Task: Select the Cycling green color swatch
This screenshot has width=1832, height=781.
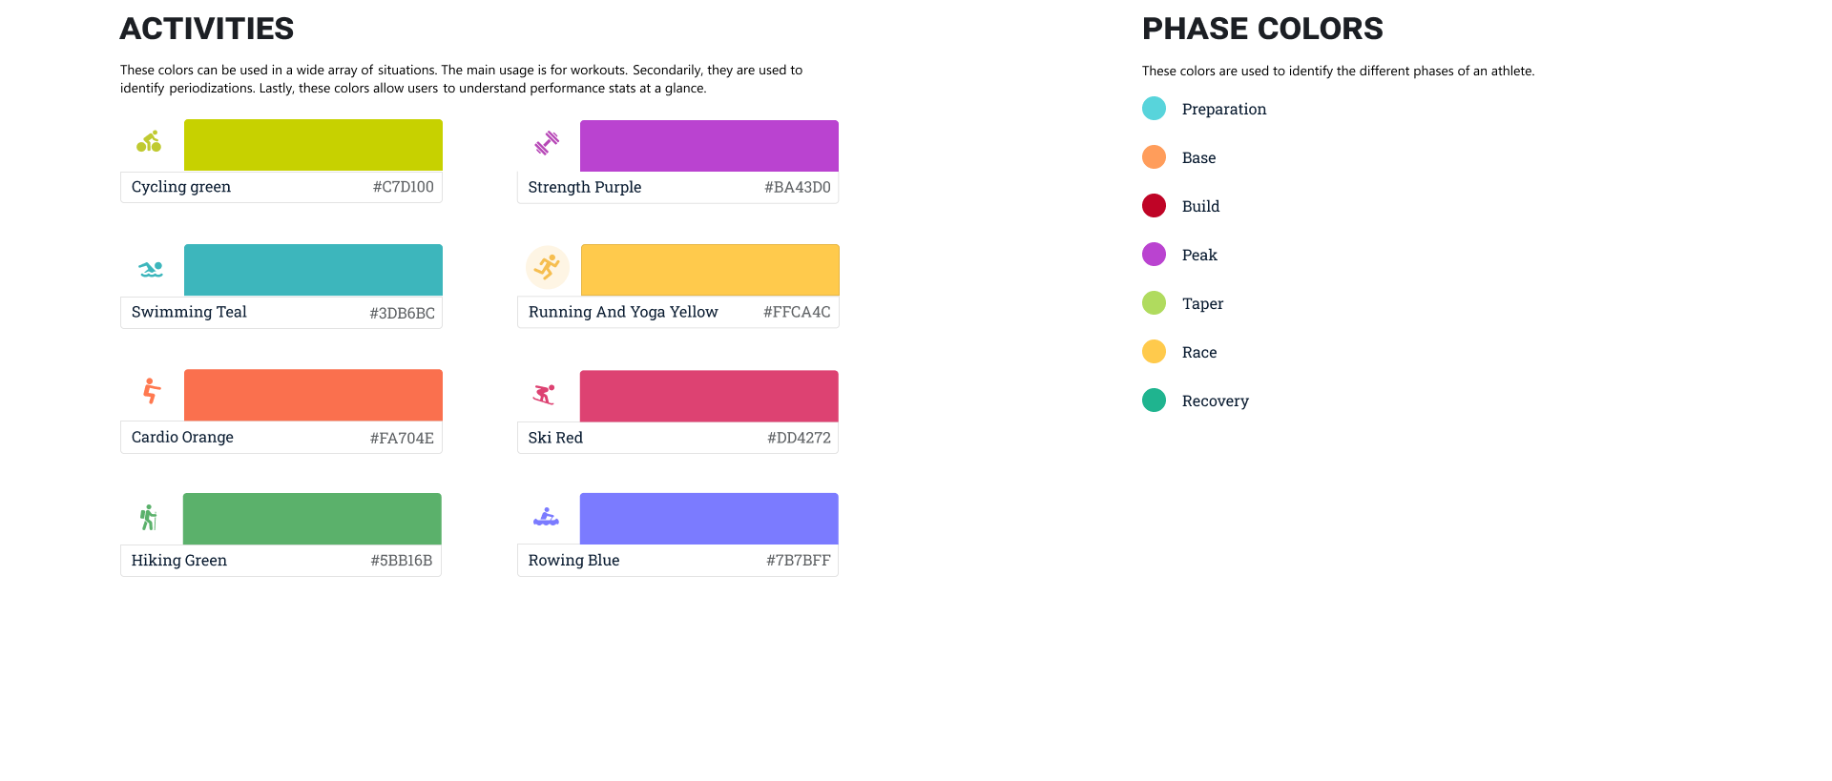Action: click(x=313, y=145)
